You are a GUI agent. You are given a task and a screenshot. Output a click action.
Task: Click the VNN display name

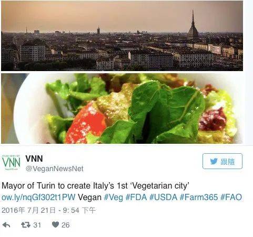click(34, 159)
